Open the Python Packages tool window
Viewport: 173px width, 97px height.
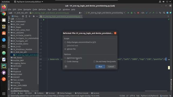click(65, 93)
